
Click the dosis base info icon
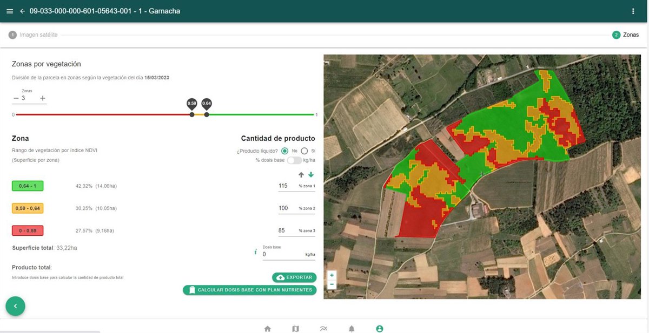(255, 252)
